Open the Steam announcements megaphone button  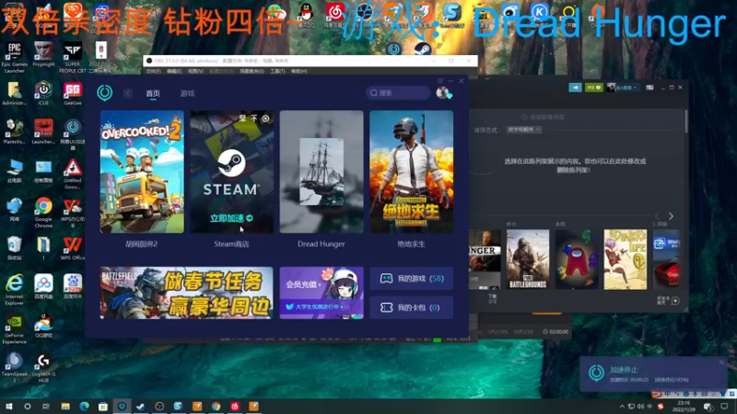pyautogui.click(x=575, y=87)
